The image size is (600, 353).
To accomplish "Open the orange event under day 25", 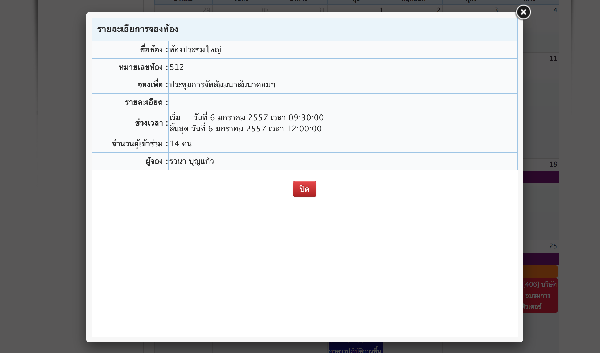I will click(540, 271).
